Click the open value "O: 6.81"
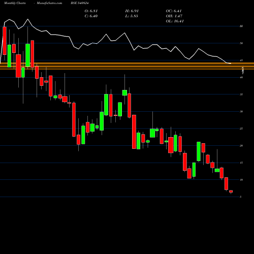 click(x=91, y=11)
